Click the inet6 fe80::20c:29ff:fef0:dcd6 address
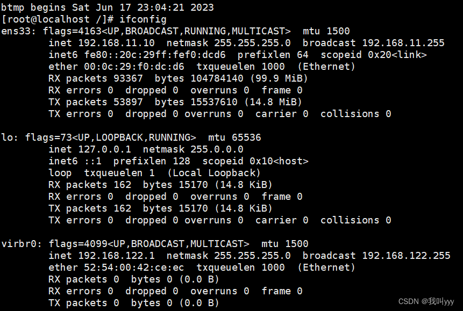 pos(155,55)
